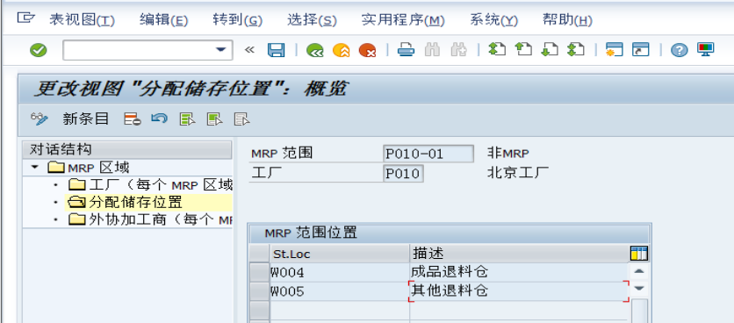
Task: Click the 描述 column header
Action: [x=519, y=254]
